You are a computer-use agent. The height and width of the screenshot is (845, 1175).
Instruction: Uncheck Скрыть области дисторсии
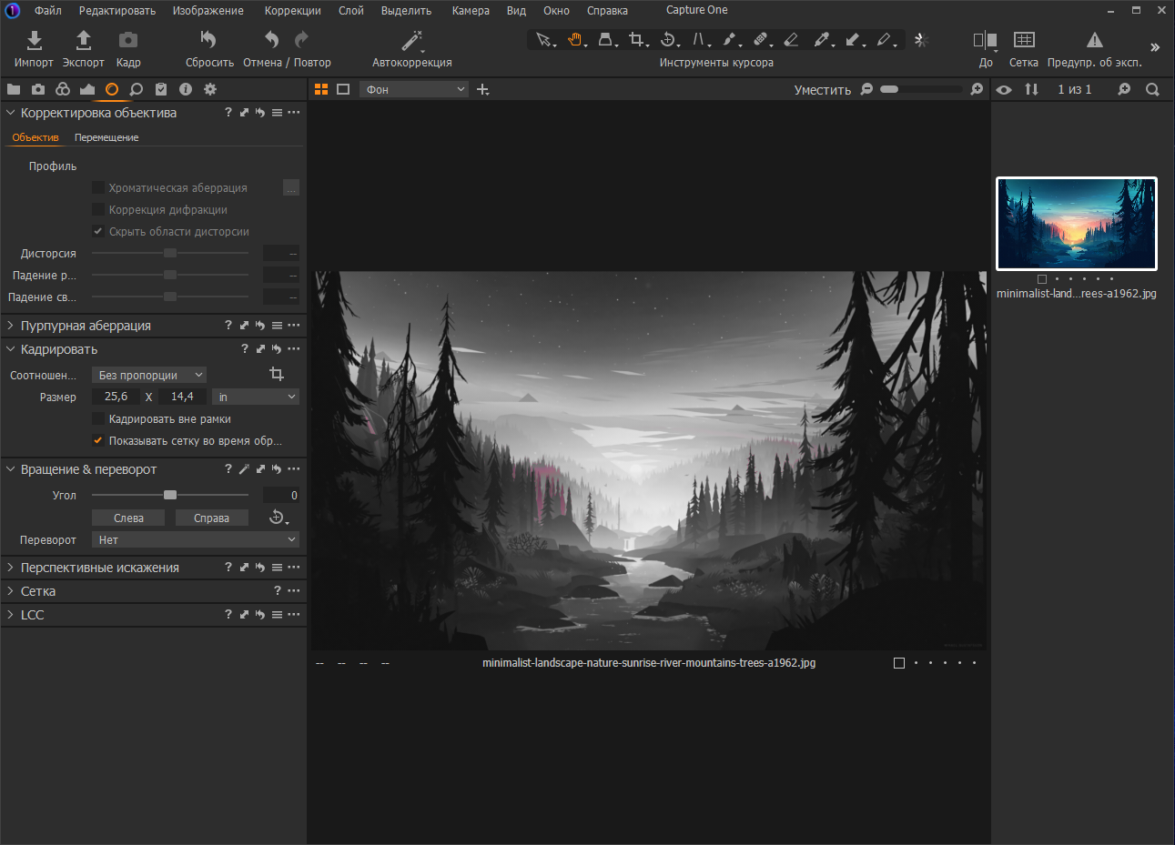click(98, 231)
